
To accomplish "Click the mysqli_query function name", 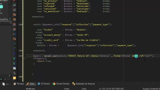I will [51, 56].
